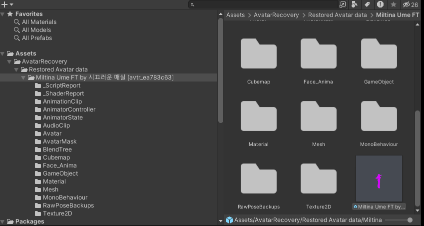424x226 pixels.
Task: Click asset grid scroll down arrow
Action: pos(417,210)
